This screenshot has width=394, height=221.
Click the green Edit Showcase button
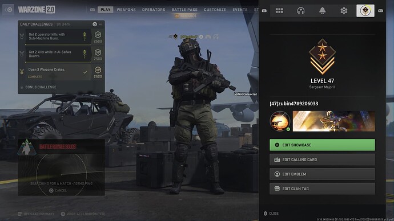tap(322, 145)
